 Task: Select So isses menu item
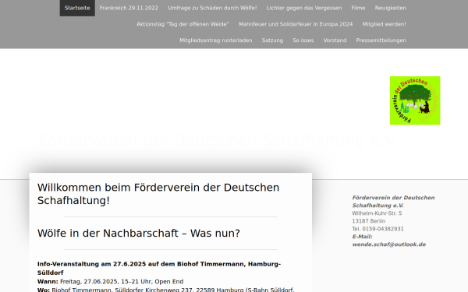coord(303,40)
